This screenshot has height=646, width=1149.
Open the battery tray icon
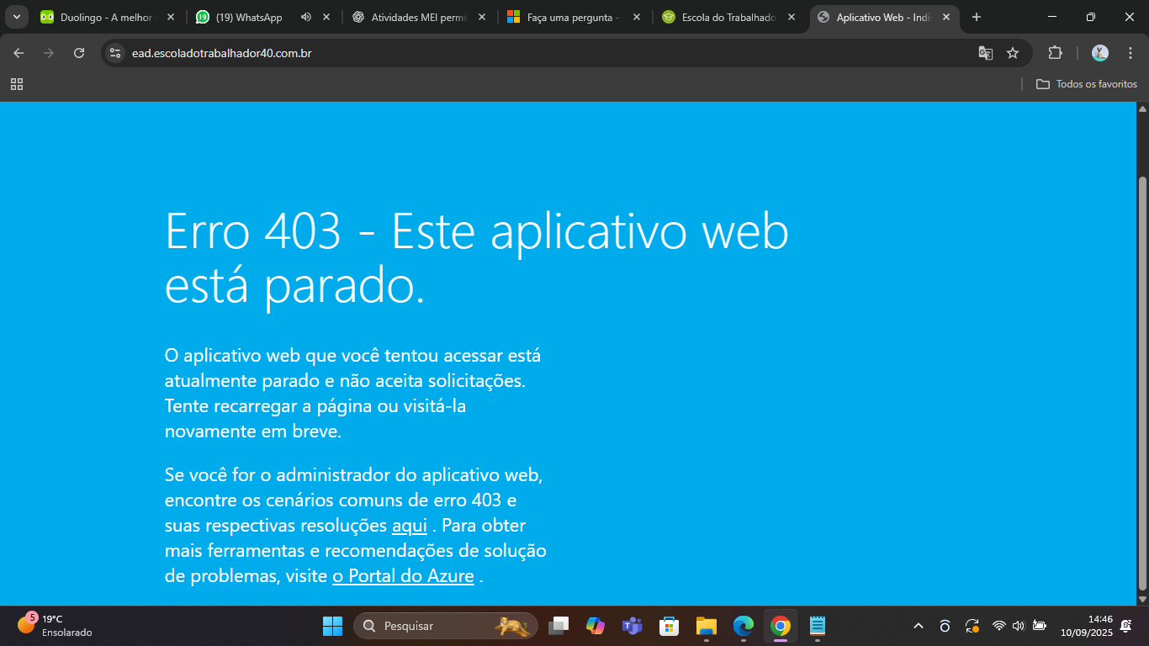[1040, 626]
